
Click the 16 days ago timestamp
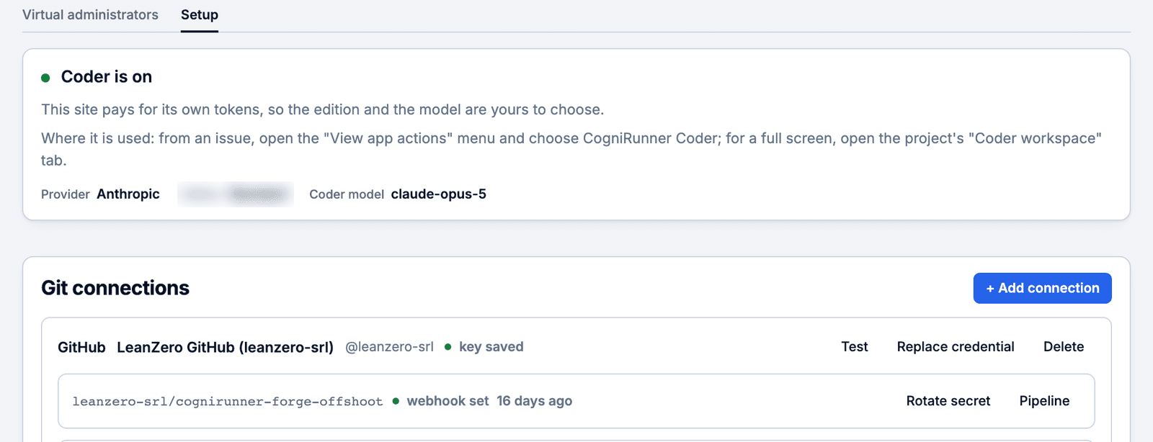(534, 401)
